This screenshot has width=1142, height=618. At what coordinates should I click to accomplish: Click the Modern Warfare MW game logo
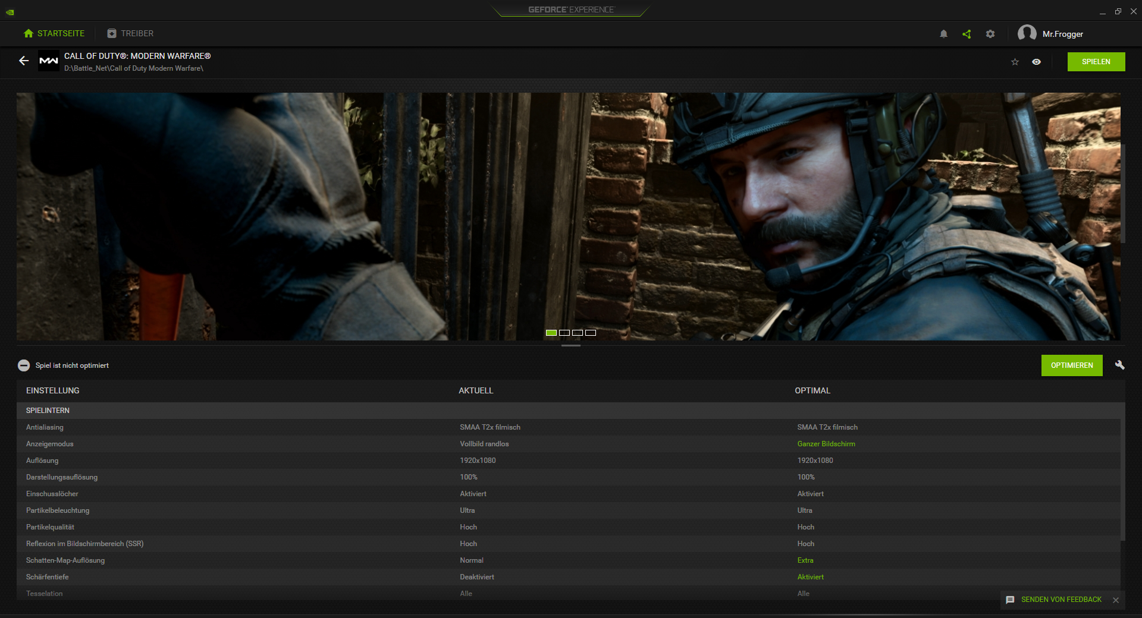(49, 61)
